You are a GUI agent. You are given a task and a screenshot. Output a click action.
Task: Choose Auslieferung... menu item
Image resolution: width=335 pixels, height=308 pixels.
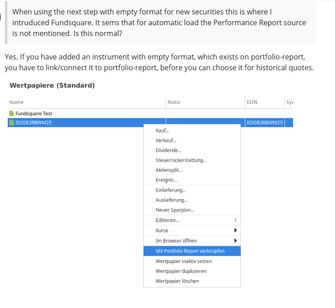coord(192,200)
